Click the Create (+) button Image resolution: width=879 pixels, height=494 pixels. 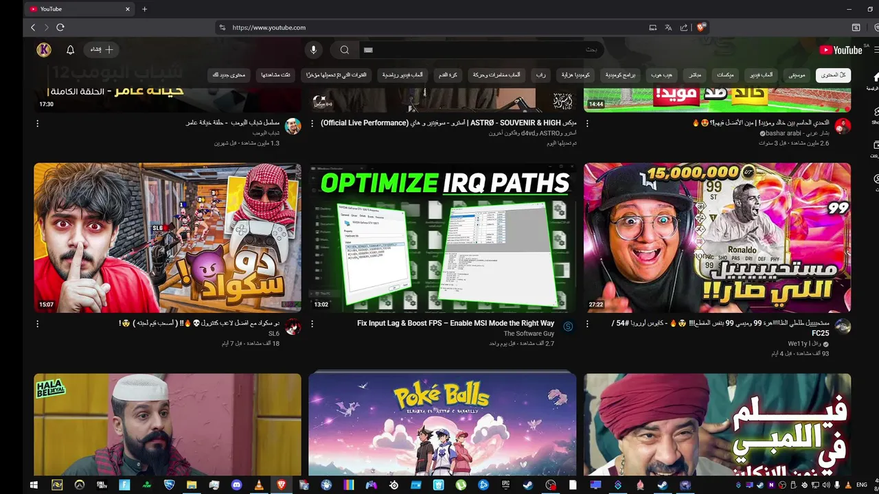pyautogui.click(x=102, y=49)
